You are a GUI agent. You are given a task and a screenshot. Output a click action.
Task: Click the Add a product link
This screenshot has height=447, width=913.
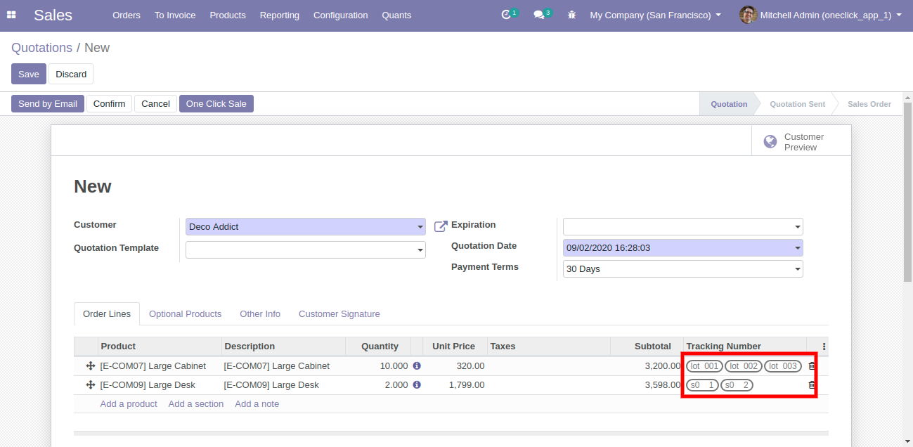pyautogui.click(x=129, y=404)
